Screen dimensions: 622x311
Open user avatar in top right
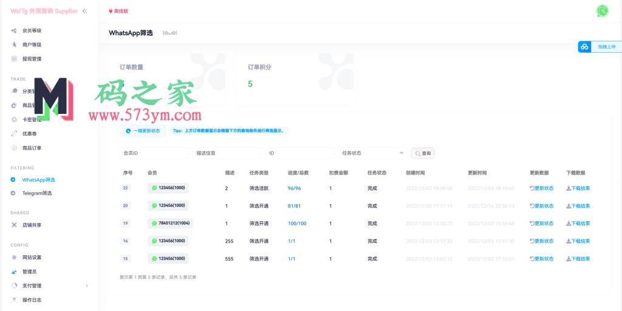(x=602, y=11)
